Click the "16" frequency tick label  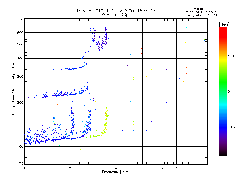coord(207,168)
